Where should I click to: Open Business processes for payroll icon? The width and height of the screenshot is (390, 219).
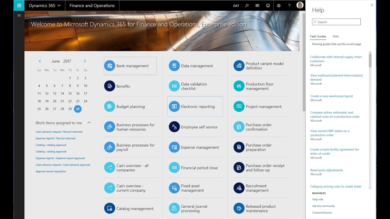tap(110, 147)
